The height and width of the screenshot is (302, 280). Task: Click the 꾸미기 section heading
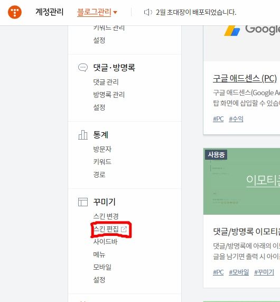point(104,202)
